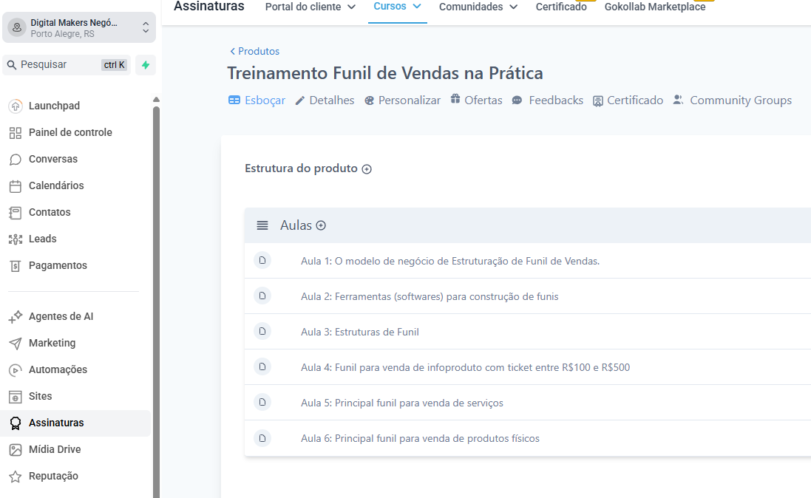Open Aula 4: Funil para venda de infoproduto
Screen dimensions: 811x498
(x=466, y=368)
